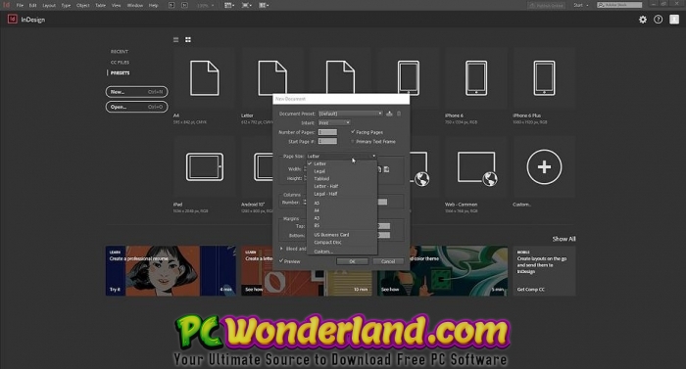Open the Window menu

click(x=135, y=5)
